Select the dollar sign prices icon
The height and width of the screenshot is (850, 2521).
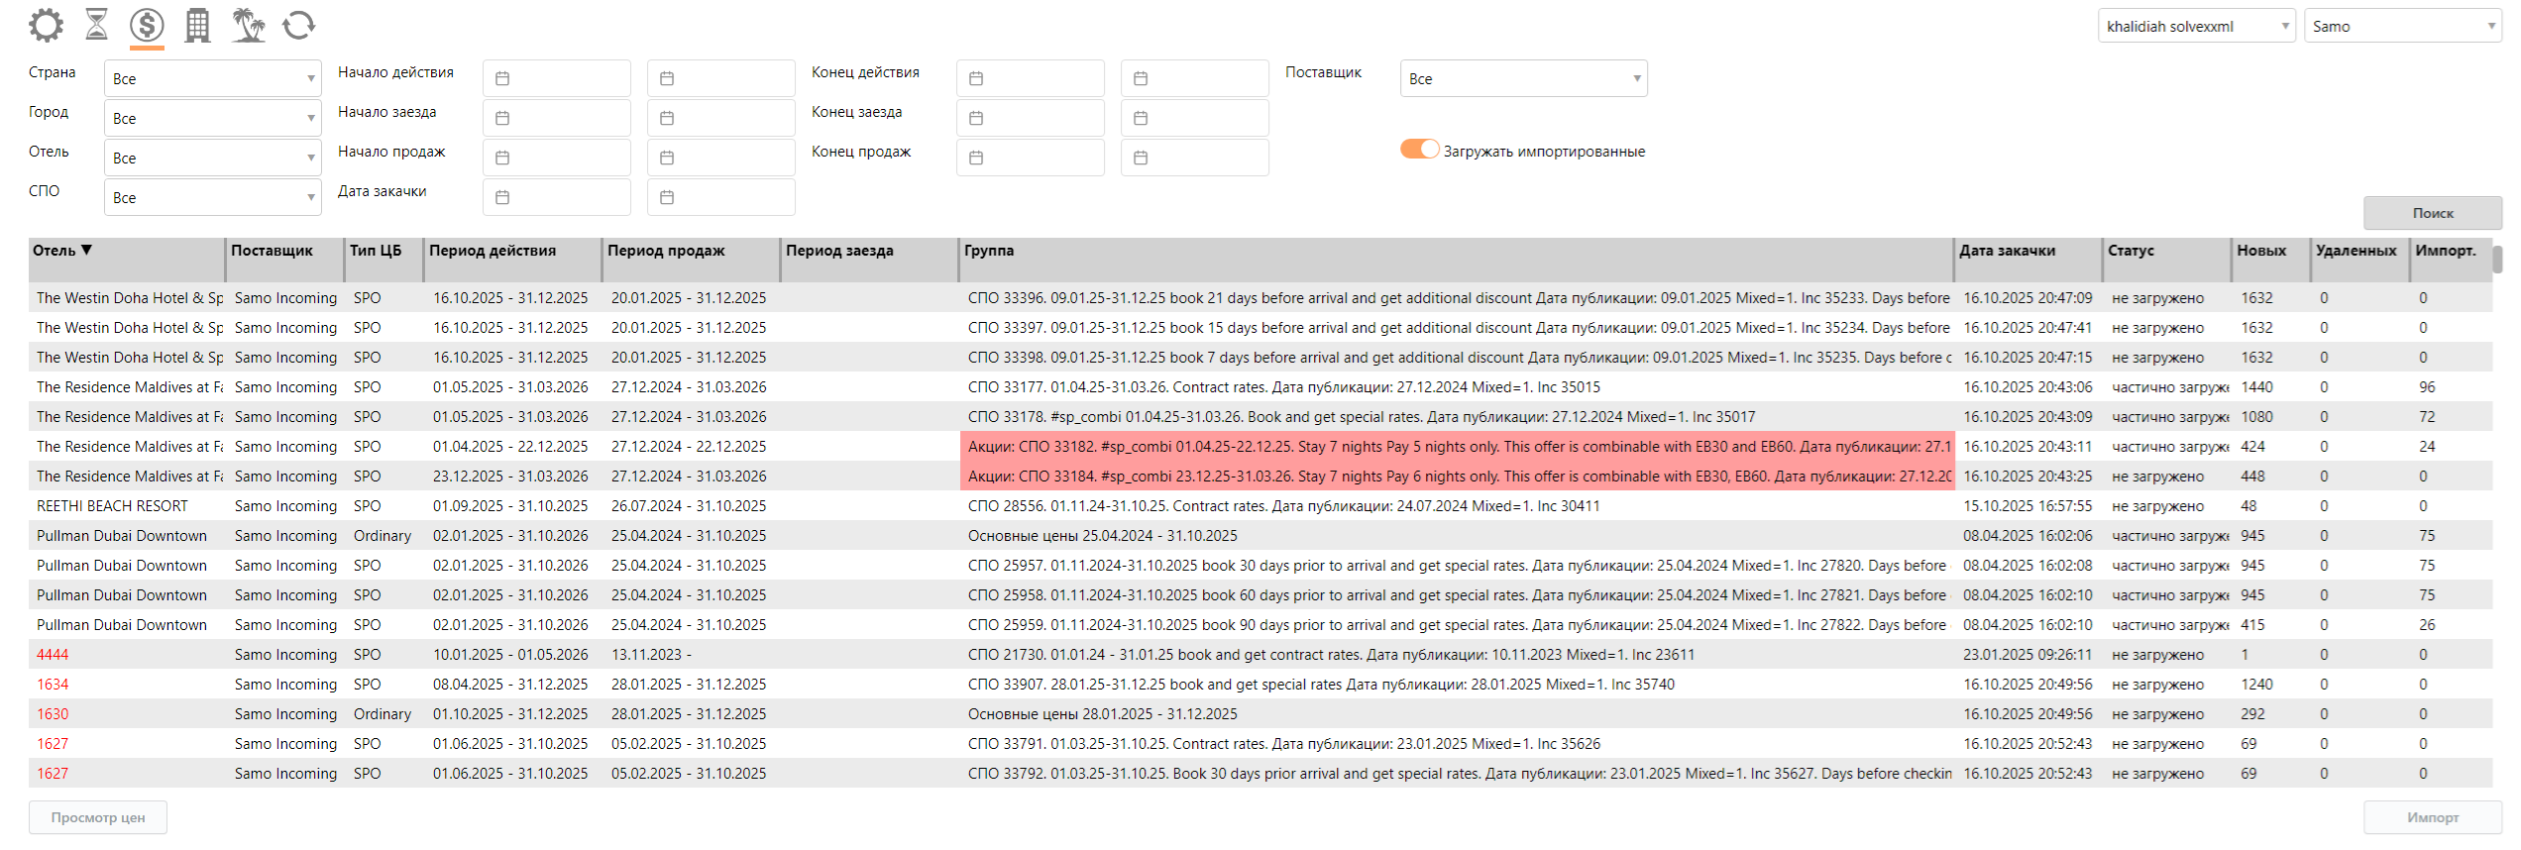147,25
